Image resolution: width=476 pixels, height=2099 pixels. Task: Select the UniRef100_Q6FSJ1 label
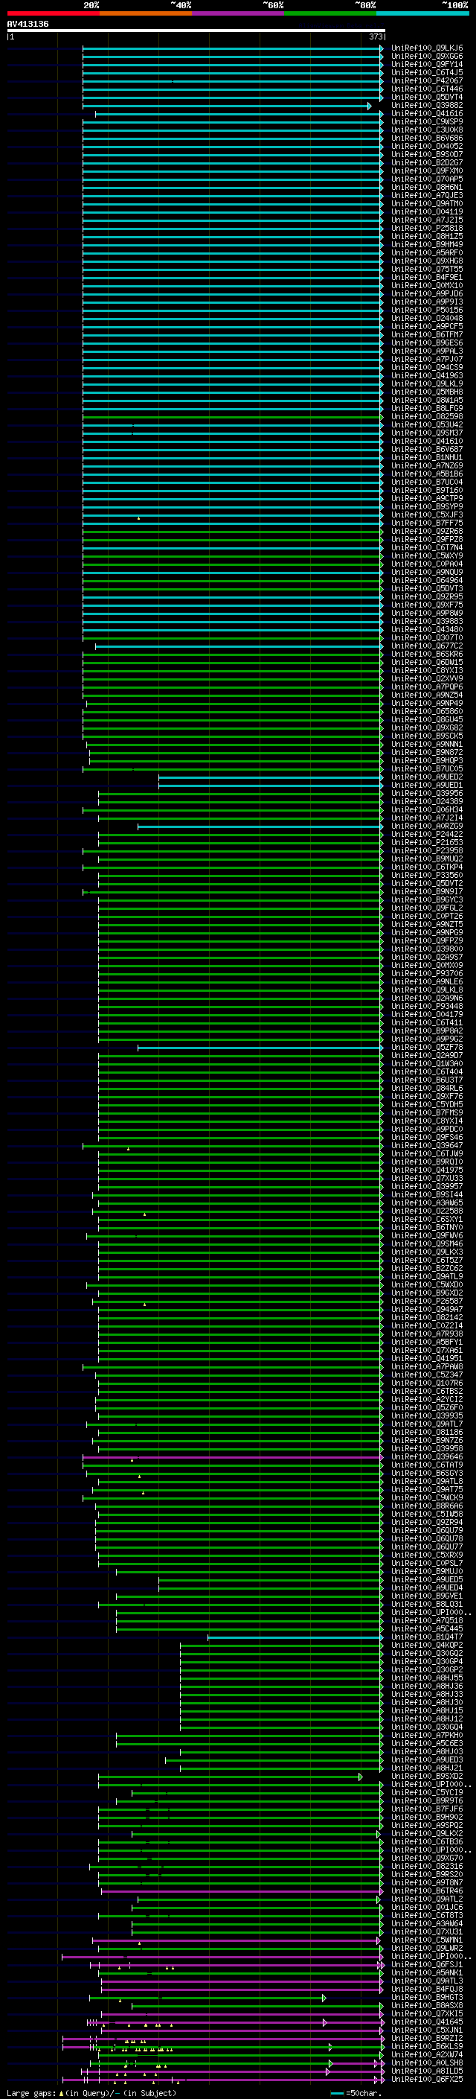(426, 1964)
